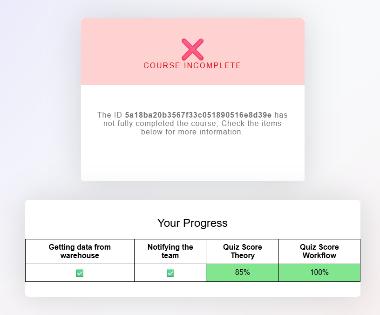Click the 100% Quiz Score Workflow cell
380x315 pixels.
pos(319,273)
